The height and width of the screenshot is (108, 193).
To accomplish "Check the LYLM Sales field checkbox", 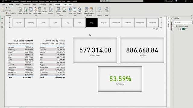I will pos(178,29).
